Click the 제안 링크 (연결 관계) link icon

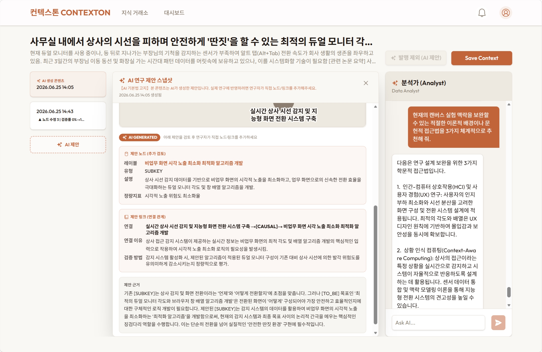point(126,217)
